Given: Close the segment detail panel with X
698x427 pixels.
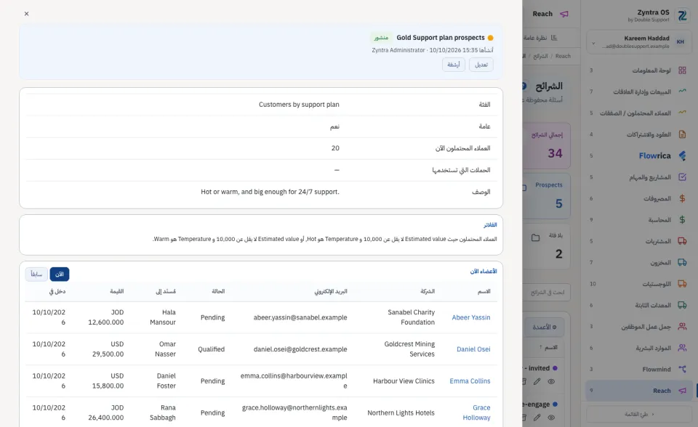Looking at the screenshot, I should pyautogui.click(x=27, y=14).
